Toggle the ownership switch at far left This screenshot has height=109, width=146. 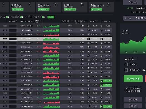pos(7,17)
